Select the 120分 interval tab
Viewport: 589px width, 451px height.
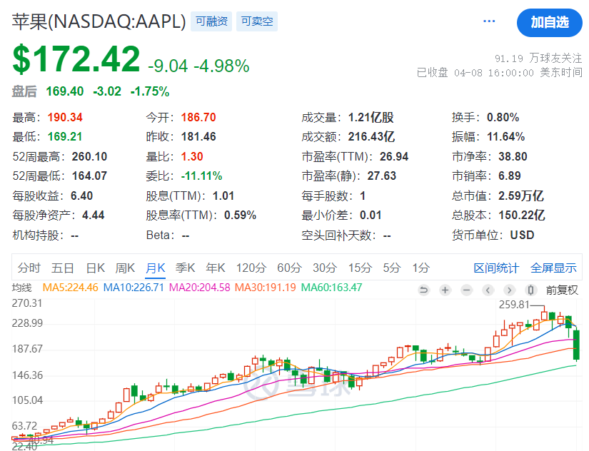coord(251,268)
